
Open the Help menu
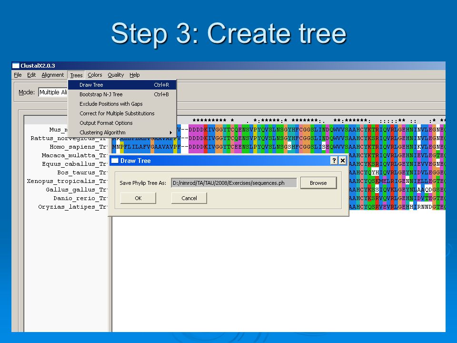click(x=135, y=75)
